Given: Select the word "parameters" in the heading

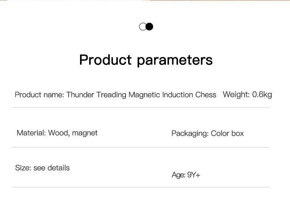Looking at the screenshot, I should click(x=175, y=60).
